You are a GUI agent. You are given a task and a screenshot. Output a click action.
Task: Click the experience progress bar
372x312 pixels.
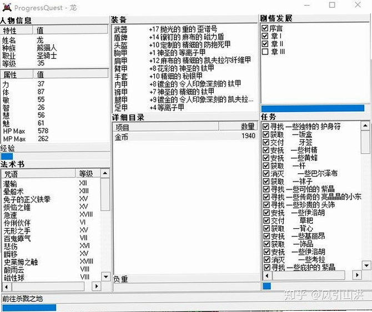click(x=55, y=157)
